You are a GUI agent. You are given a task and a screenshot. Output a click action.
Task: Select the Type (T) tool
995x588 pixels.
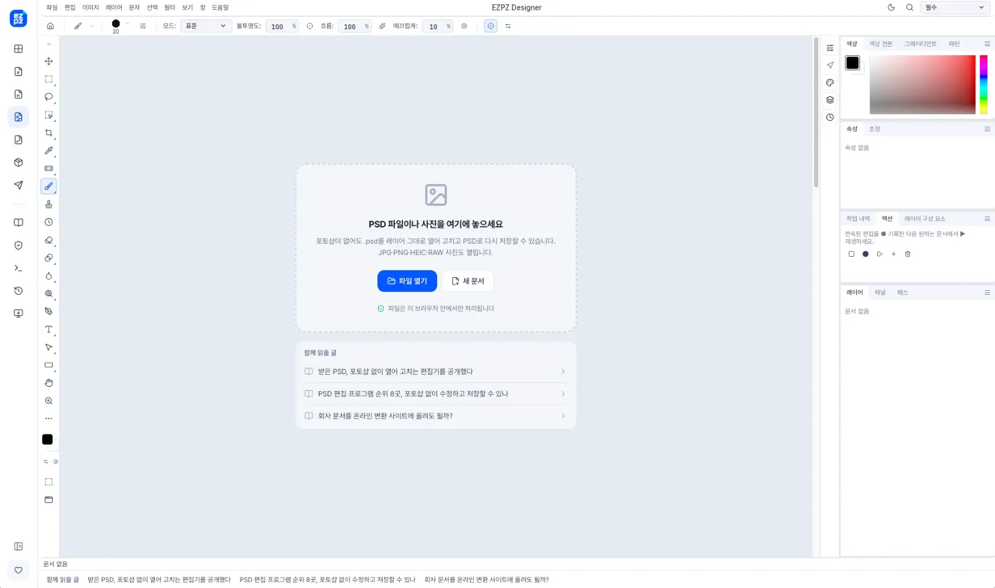point(49,329)
